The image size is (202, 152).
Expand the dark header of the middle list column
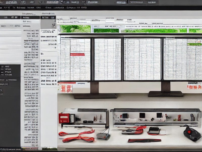point(30,17)
